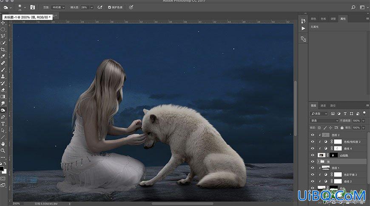Enable the airbrush build-up option
This screenshot has height=206, width=370.
[x=100, y=7]
